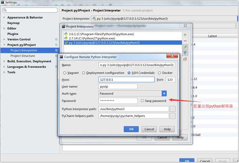Expand Languages & Frameworks node
239x163 pixels.
tap(4, 67)
